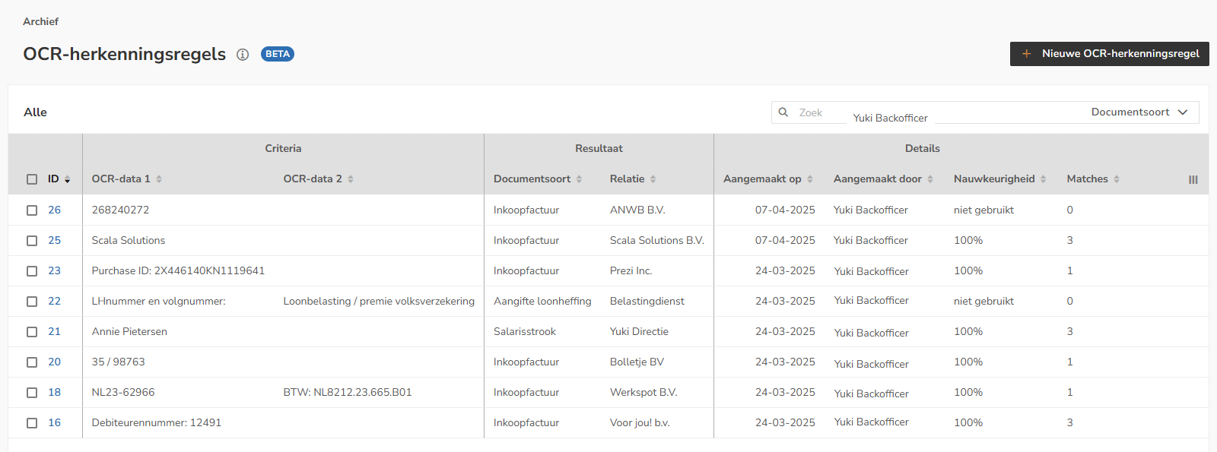
Task: Sort by OCR-data 1 column arrows
Action: [x=159, y=179]
